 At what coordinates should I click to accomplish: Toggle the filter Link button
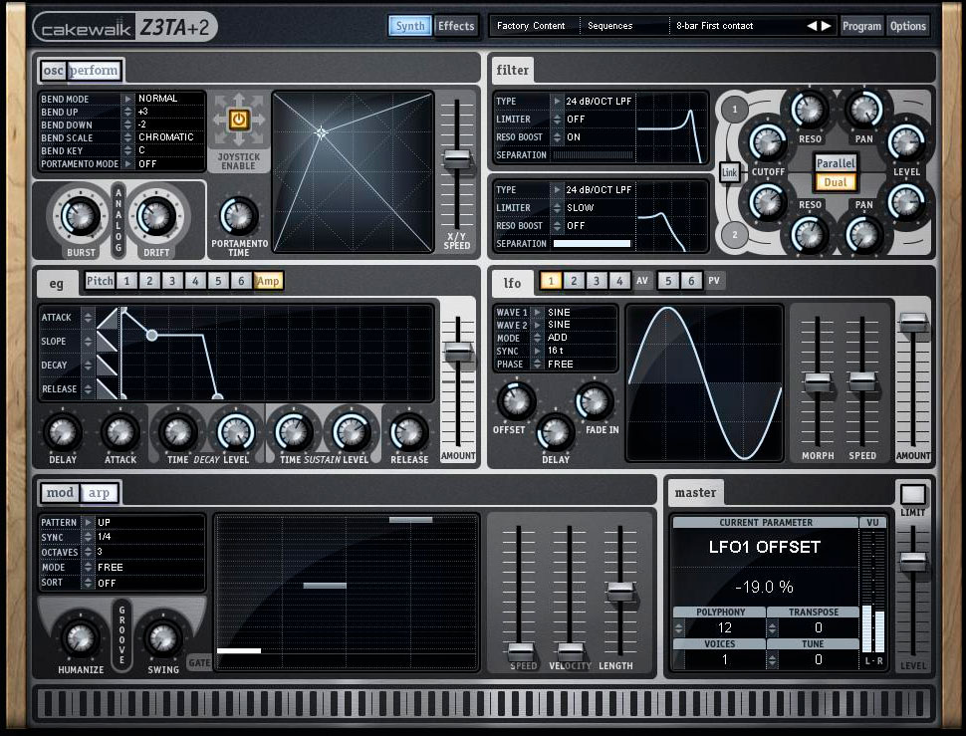(x=729, y=172)
